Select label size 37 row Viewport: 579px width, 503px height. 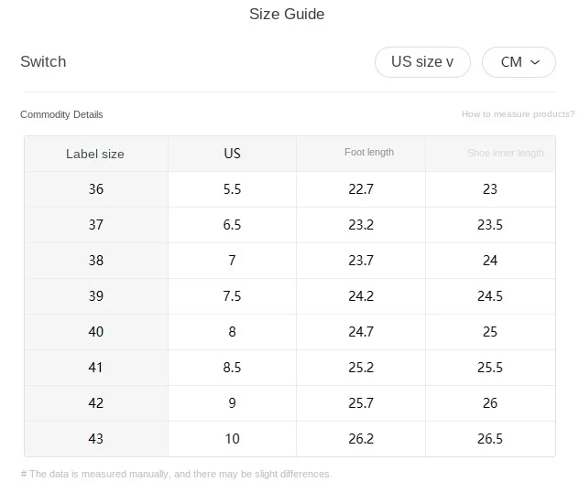(96, 225)
